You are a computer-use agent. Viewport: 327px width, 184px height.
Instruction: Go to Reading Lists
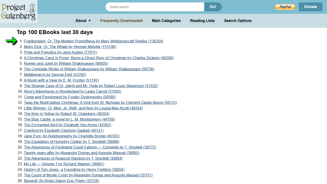[202, 21]
